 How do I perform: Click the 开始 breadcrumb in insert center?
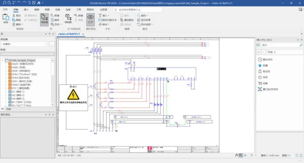tap(270, 52)
